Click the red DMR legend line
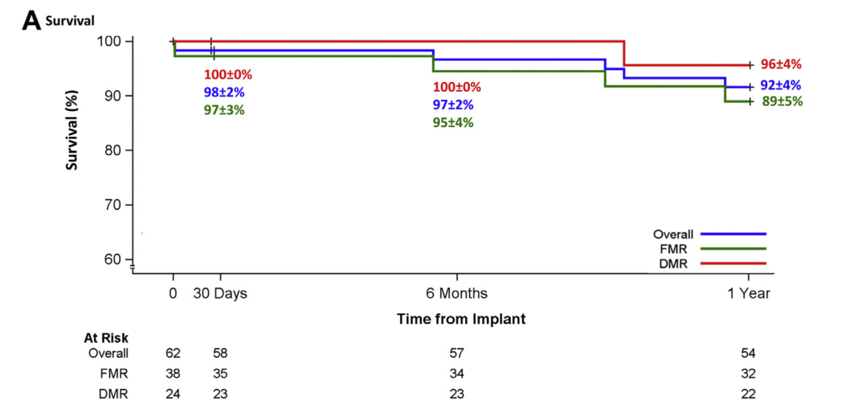Screen dimensions: 850x409 pos(733,263)
